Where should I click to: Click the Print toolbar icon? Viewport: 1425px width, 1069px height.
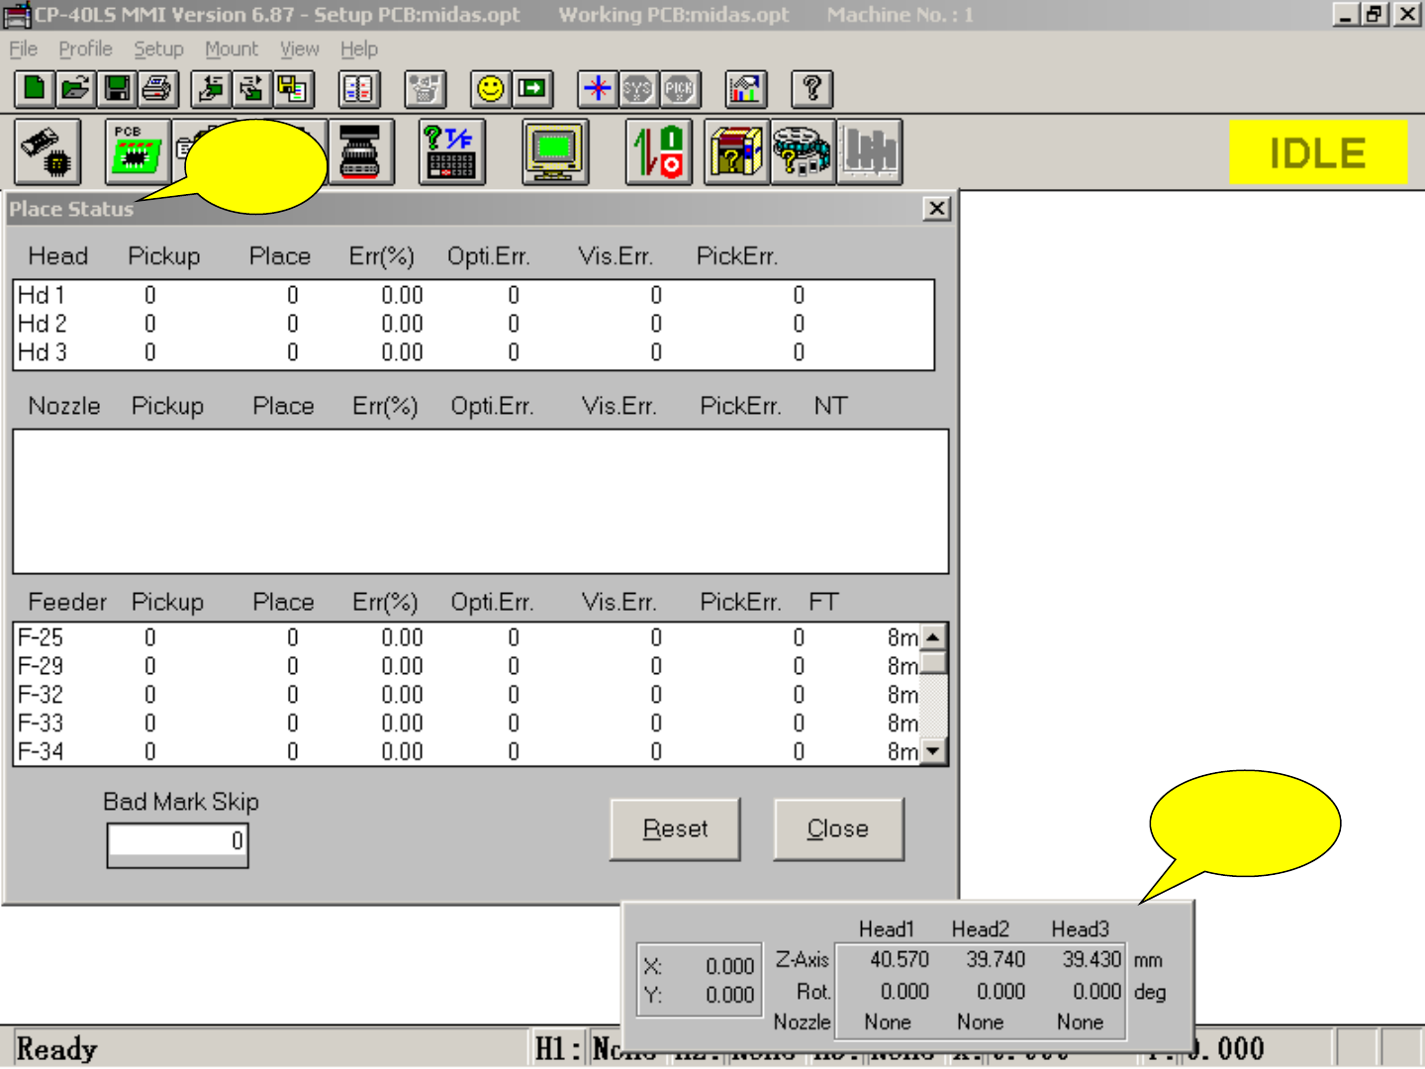157,89
